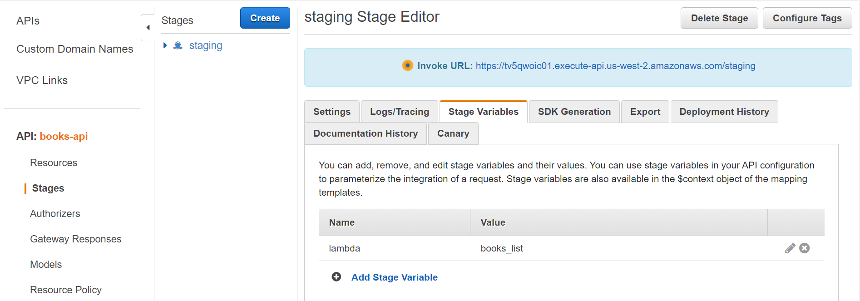Screen dimensions: 860x301
Task: Open the Canary tab
Action: (453, 133)
